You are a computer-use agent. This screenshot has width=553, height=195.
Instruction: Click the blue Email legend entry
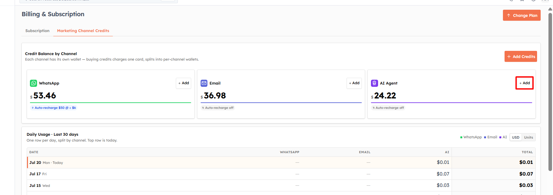(491, 137)
